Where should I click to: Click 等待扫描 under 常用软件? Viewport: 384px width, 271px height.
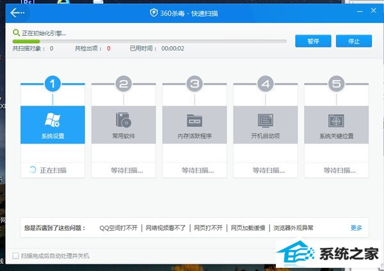tap(127, 170)
